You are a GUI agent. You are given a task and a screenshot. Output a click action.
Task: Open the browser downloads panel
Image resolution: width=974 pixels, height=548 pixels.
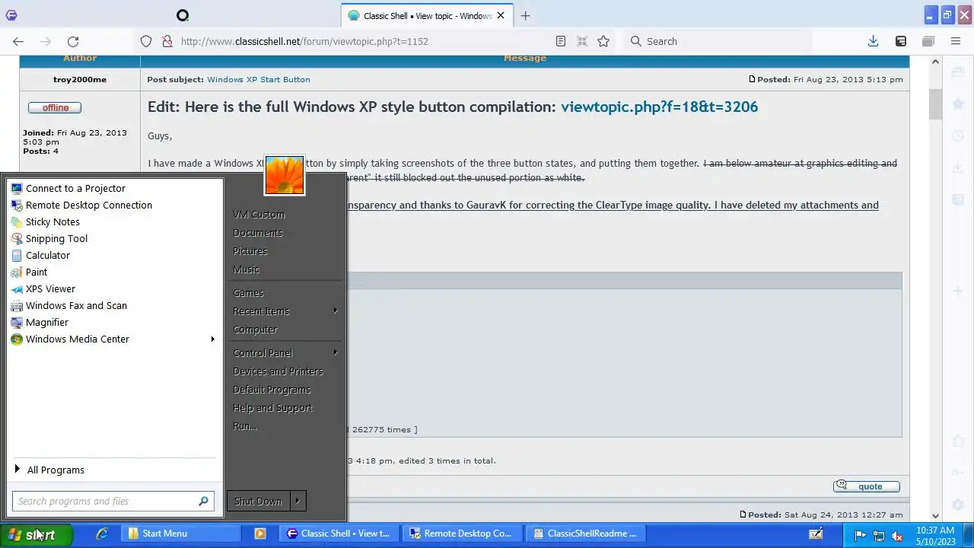873,41
